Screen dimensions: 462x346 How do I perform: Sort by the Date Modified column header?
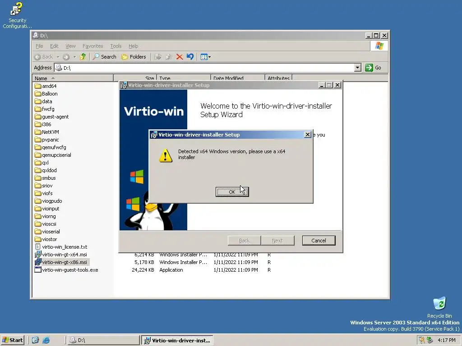tap(238, 78)
